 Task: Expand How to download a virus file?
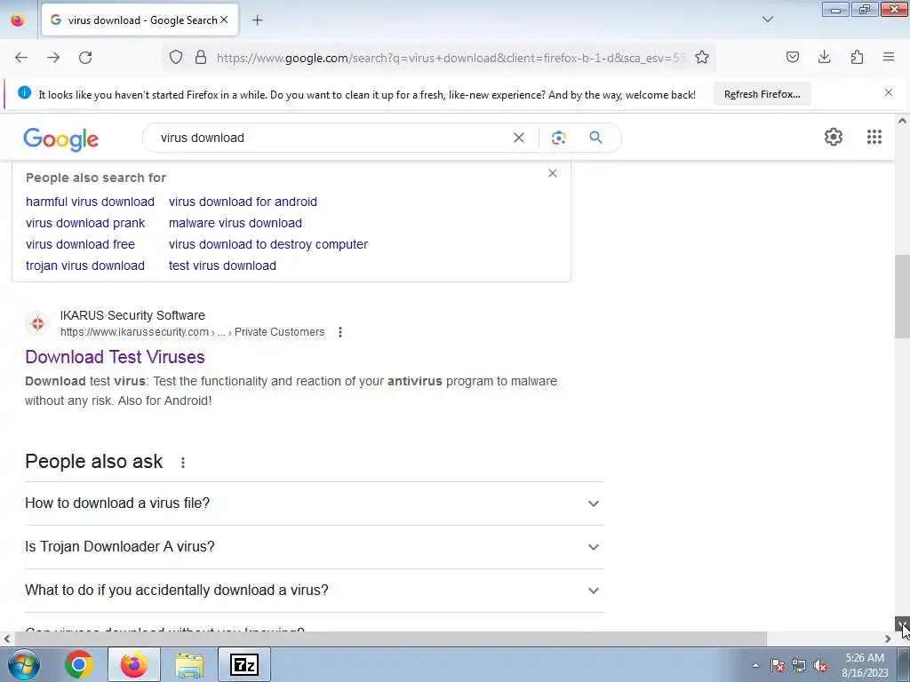(315, 504)
